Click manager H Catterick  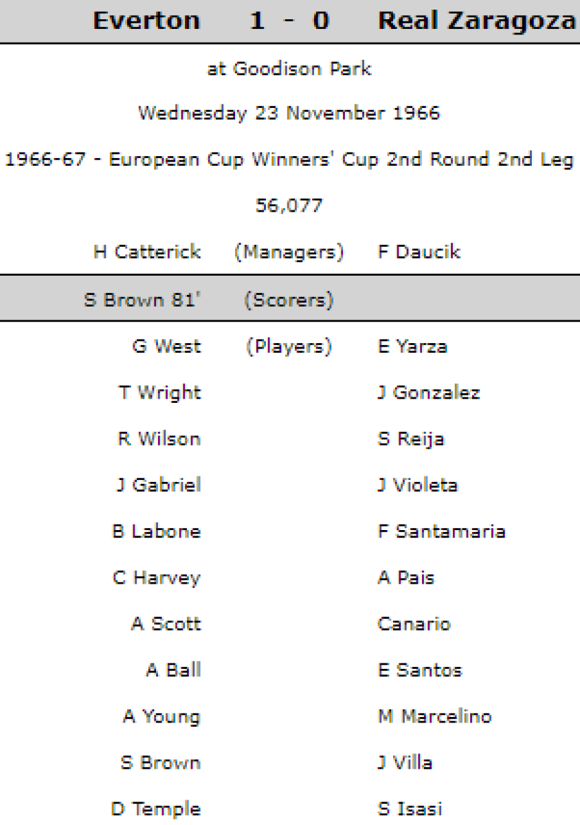click(147, 252)
